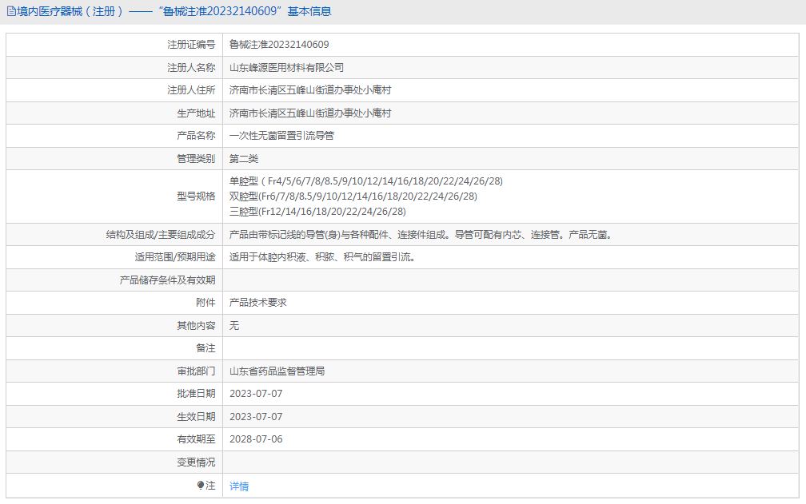806x504 pixels.
Task: Click the 生效日期 label
Action: click(196, 417)
